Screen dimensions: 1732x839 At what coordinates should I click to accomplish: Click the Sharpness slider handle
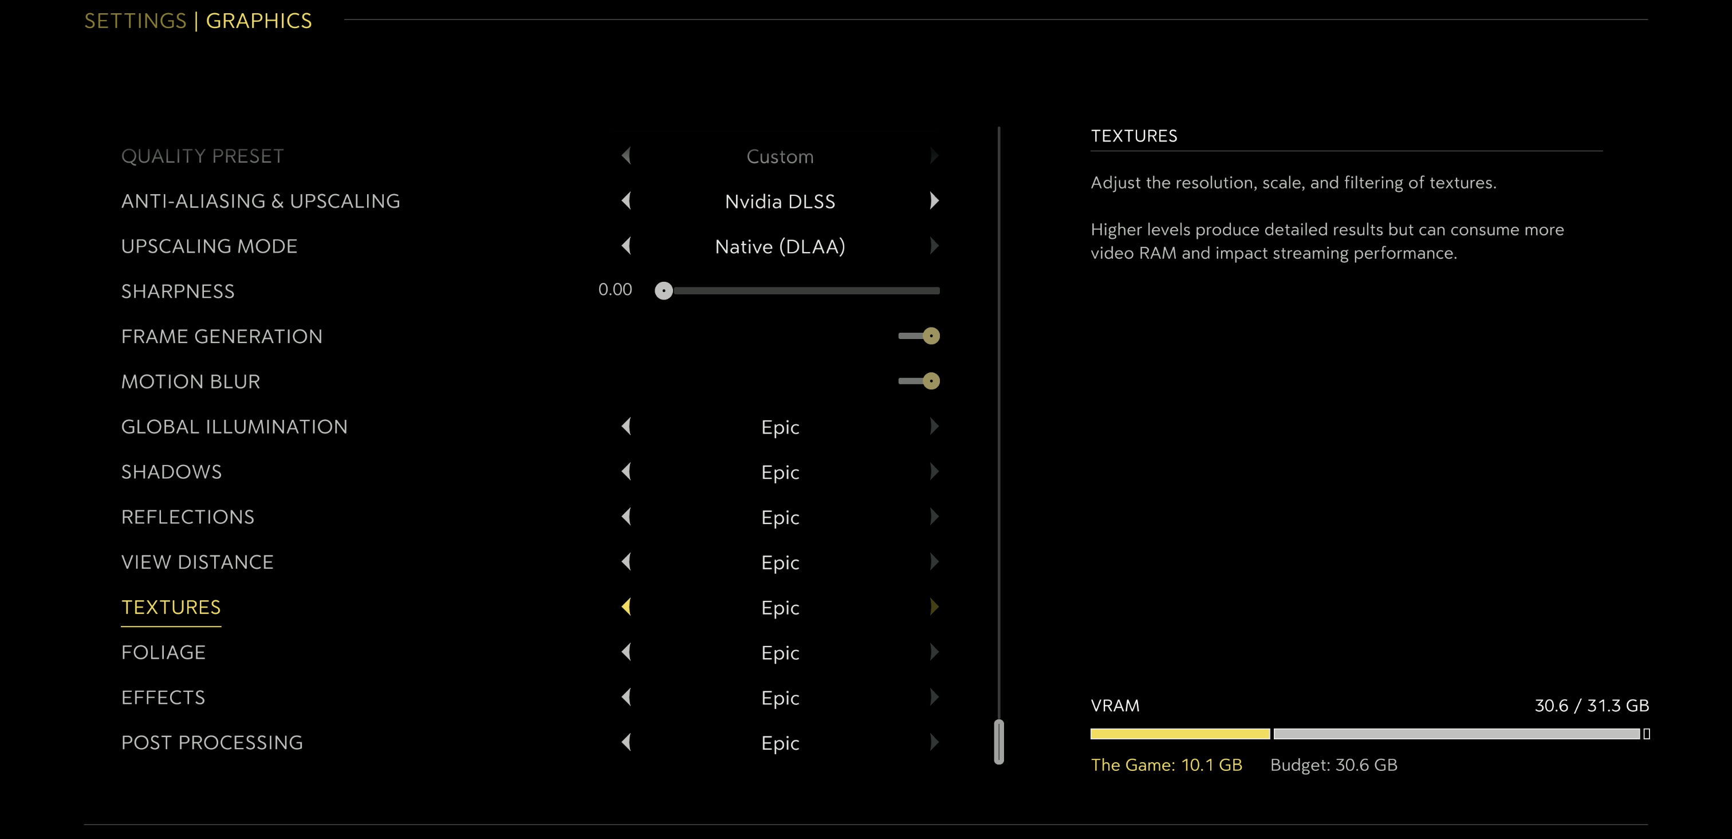click(x=664, y=290)
